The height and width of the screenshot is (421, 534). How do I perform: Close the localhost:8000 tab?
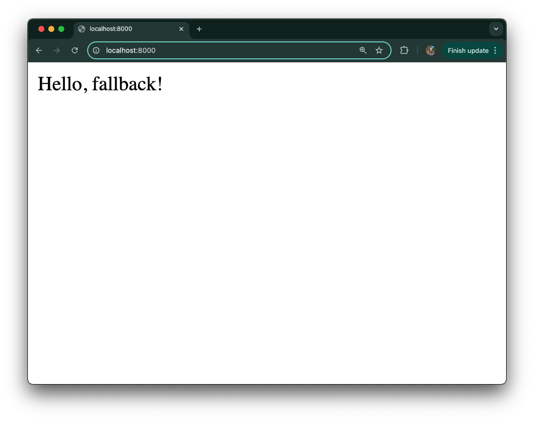pos(181,29)
